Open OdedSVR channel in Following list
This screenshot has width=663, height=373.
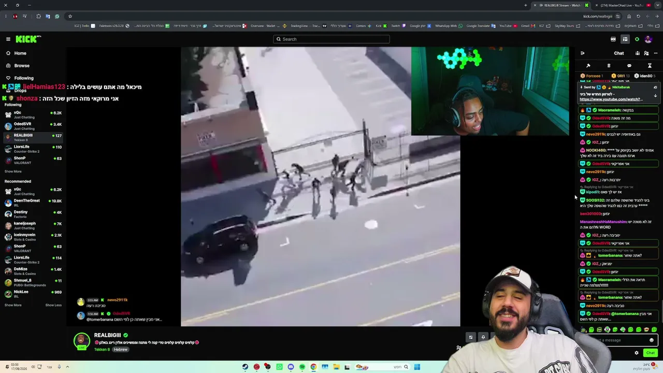(x=33, y=126)
